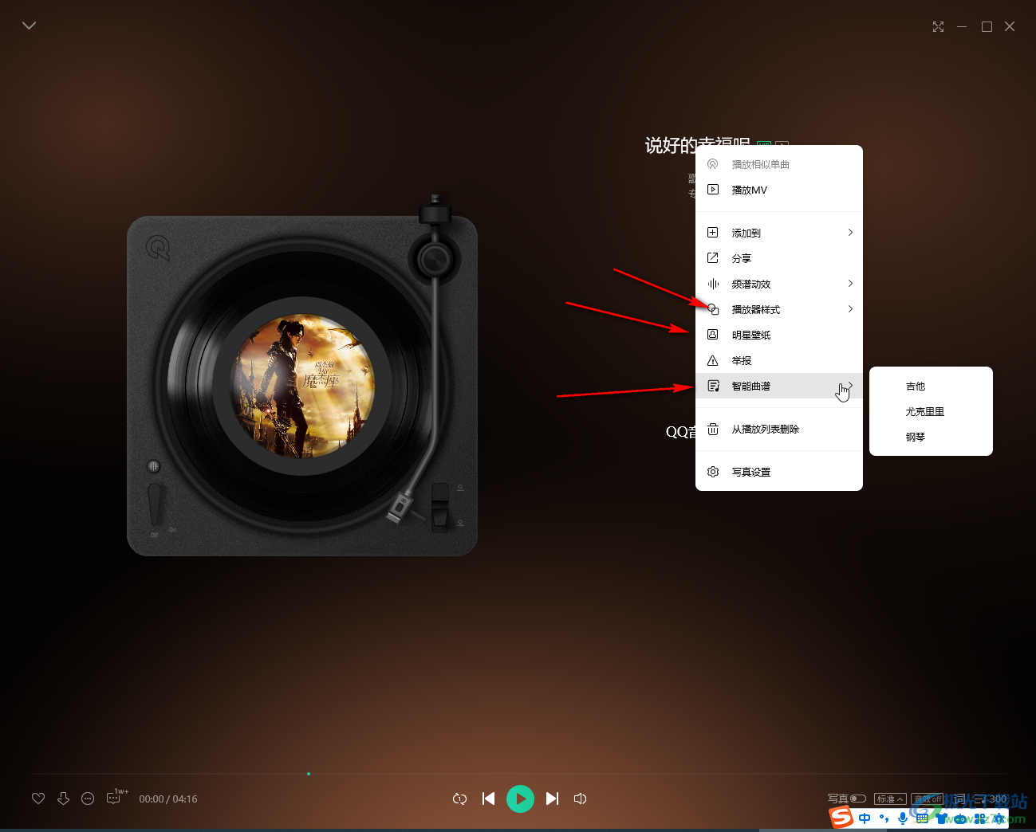This screenshot has height=832, width=1036.
Task: Select 播放相似单曲 in the context menu
Action: (x=779, y=164)
